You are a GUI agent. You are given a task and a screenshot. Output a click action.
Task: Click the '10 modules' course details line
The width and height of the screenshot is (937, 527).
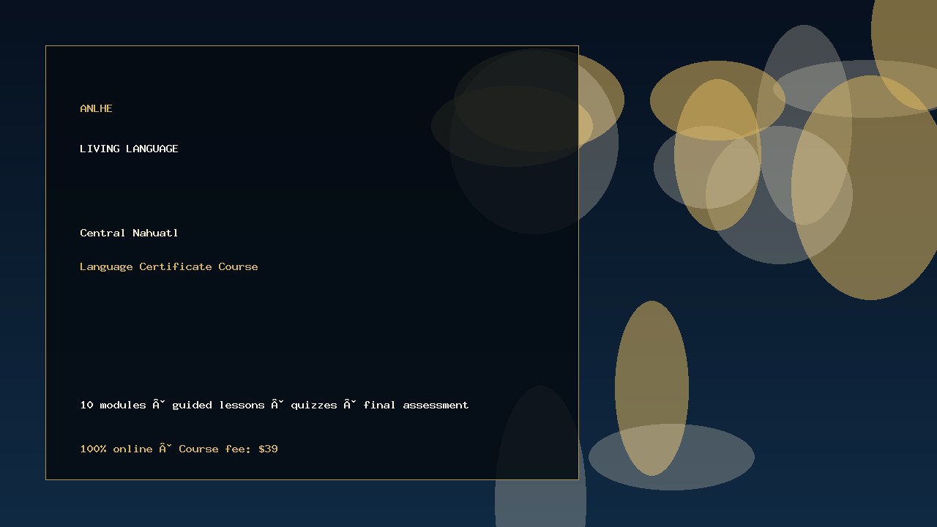(275, 405)
